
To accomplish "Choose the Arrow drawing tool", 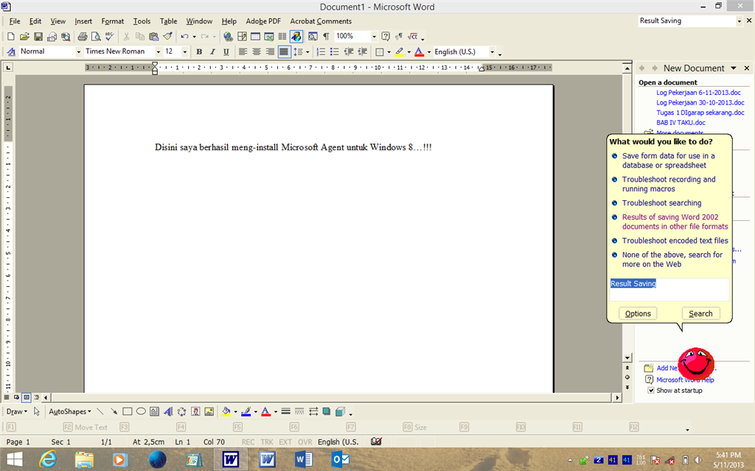I will click(114, 411).
